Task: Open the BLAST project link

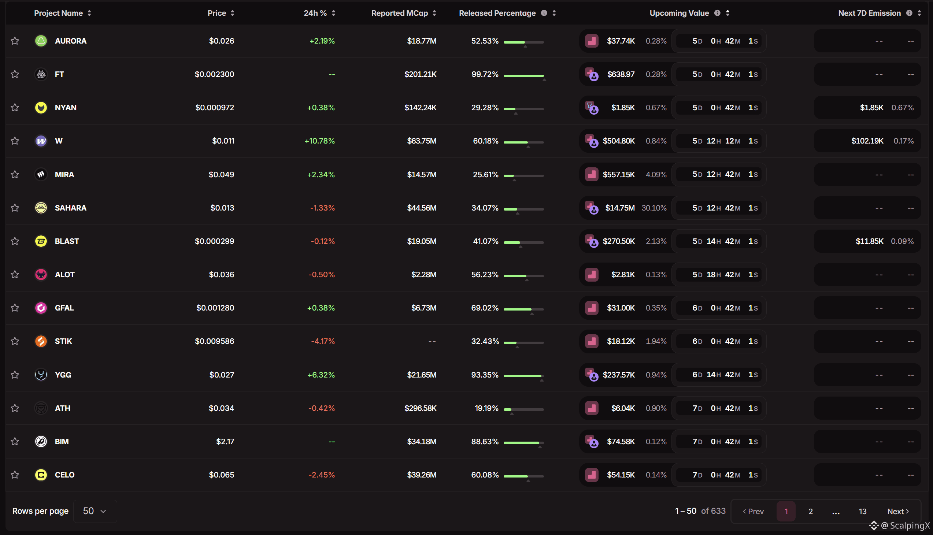Action: [x=67, y=241]
